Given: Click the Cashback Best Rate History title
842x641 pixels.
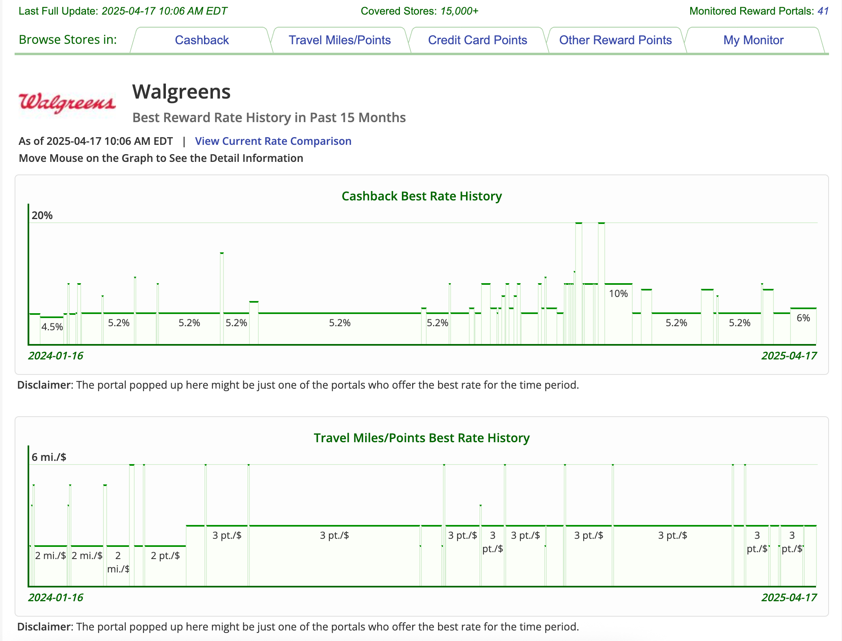Looking at the screenshot, I should [421, 196].
